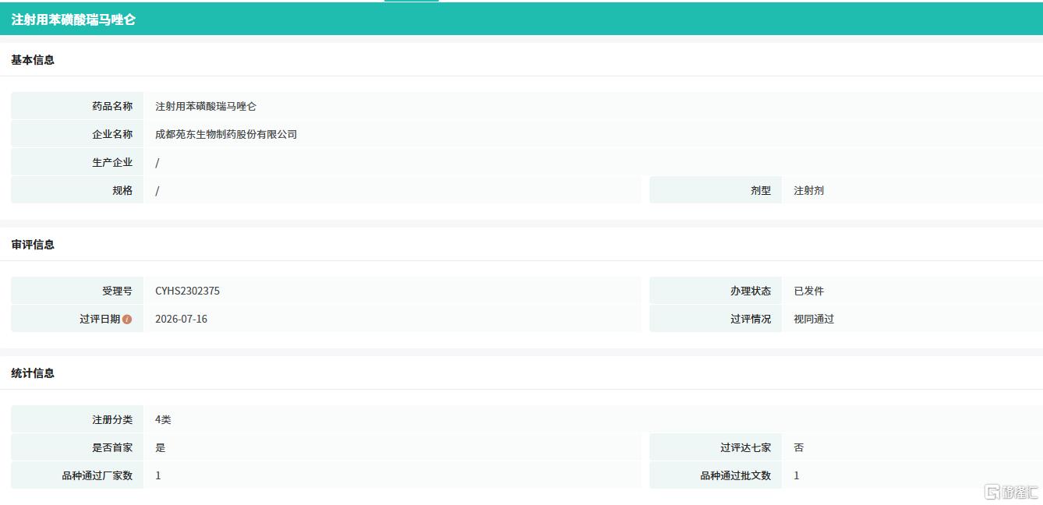Screen dimensions: 1043x505
Task: Click acceptance number CYHS2302375
Action: 187,291
